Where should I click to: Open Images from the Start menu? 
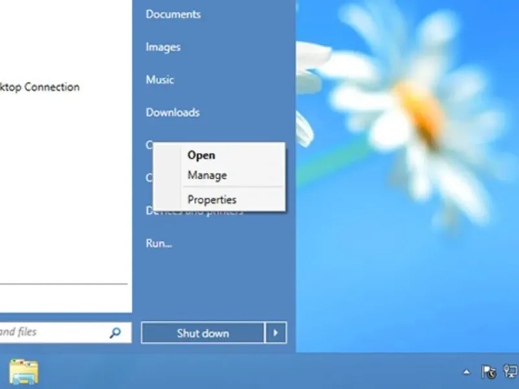tap(163, 47)
